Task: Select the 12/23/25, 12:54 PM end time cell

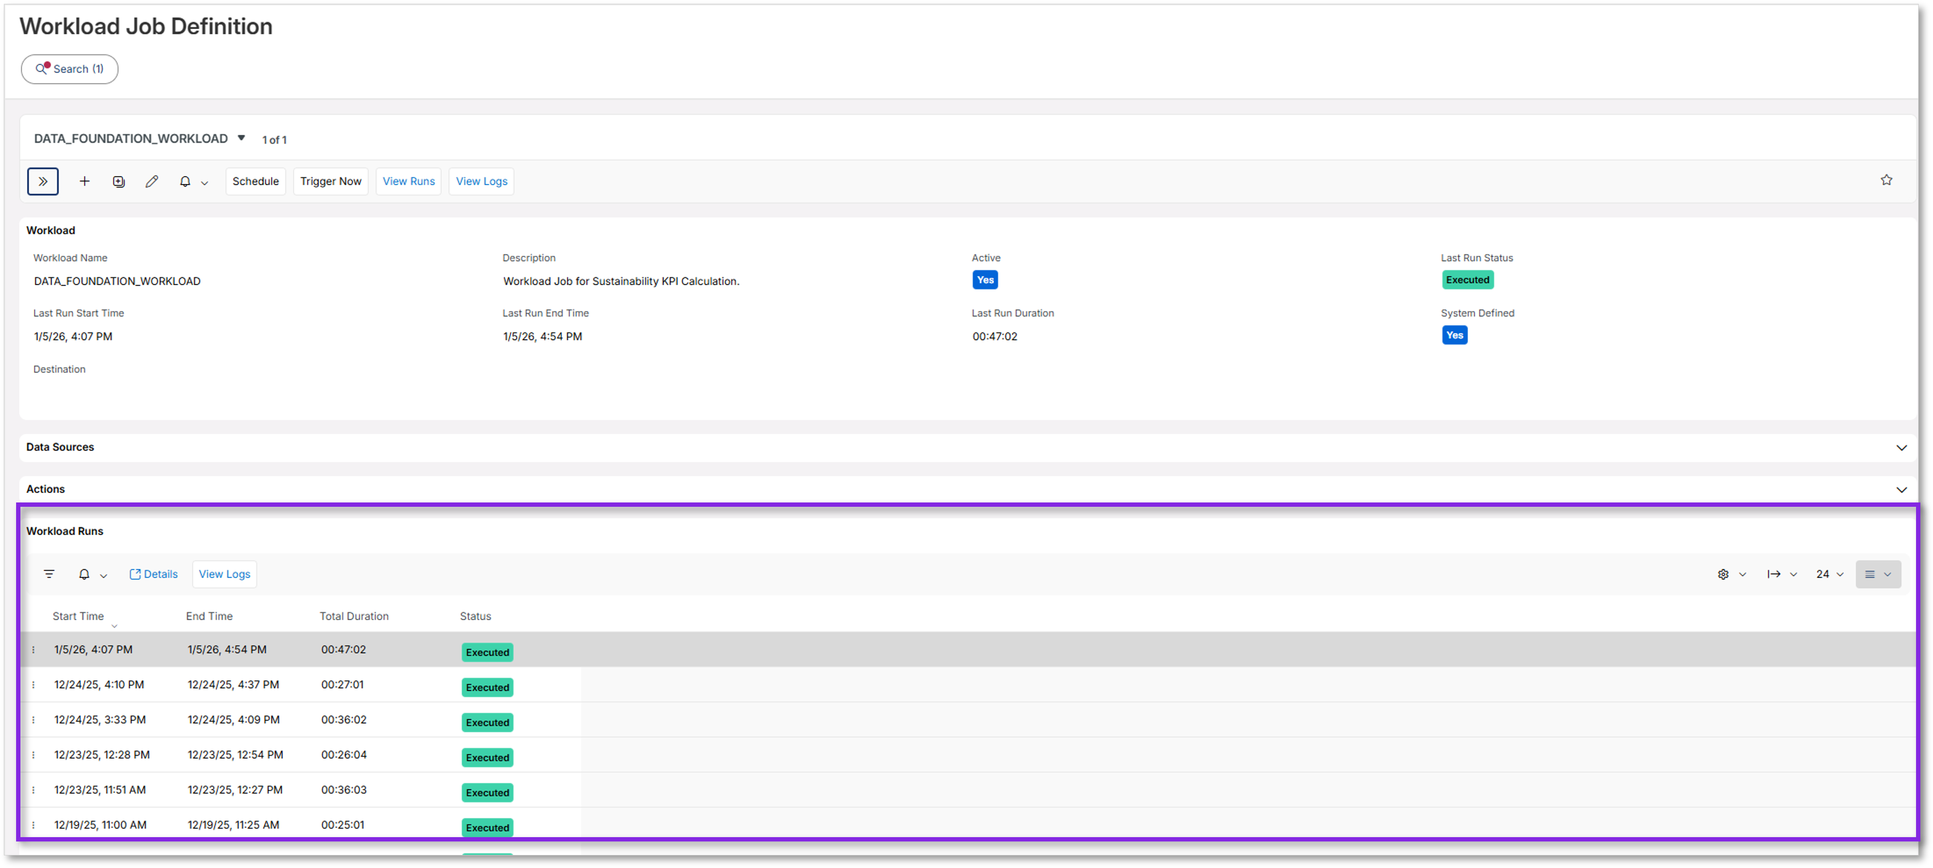Action: point(235,755)
